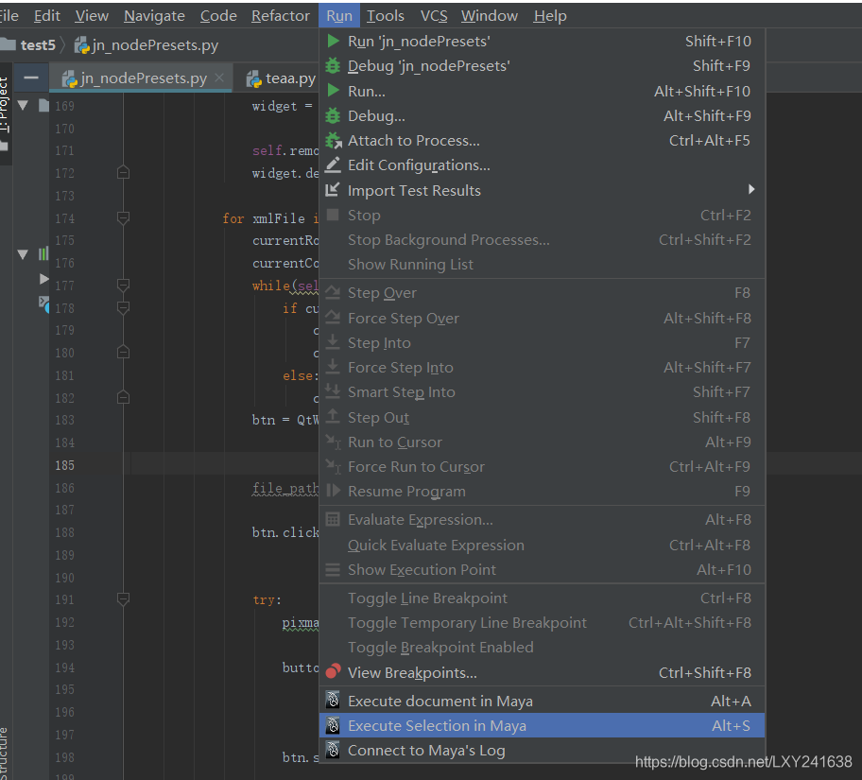Toggle the fold end marker at line 172
The image size is (862, 780).
[x=123, y=173]
